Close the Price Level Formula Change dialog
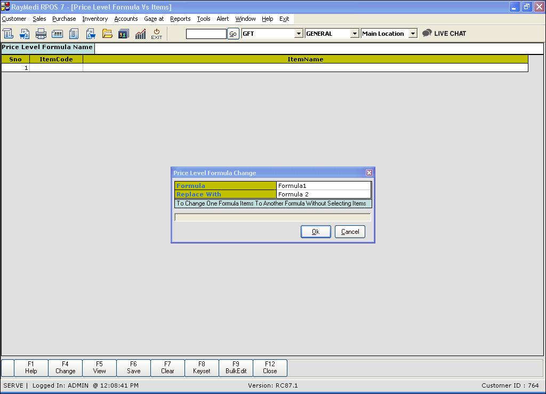This screenshot has height=394, width=546. point(369,173)
